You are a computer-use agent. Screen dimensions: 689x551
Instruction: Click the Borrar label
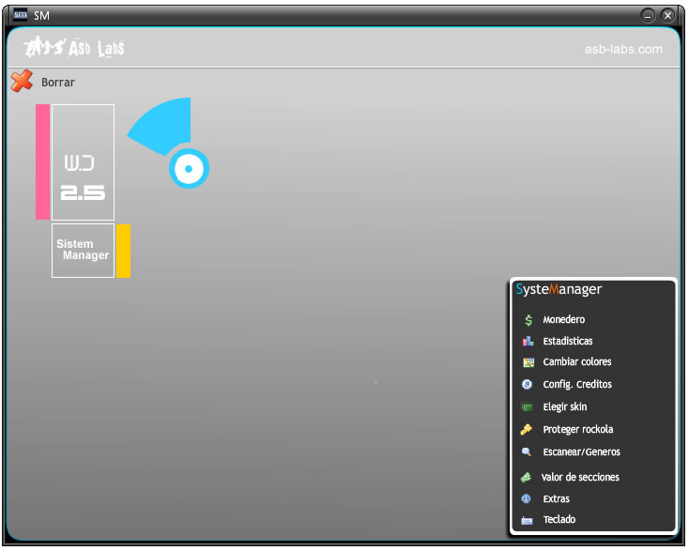point(58,83)
